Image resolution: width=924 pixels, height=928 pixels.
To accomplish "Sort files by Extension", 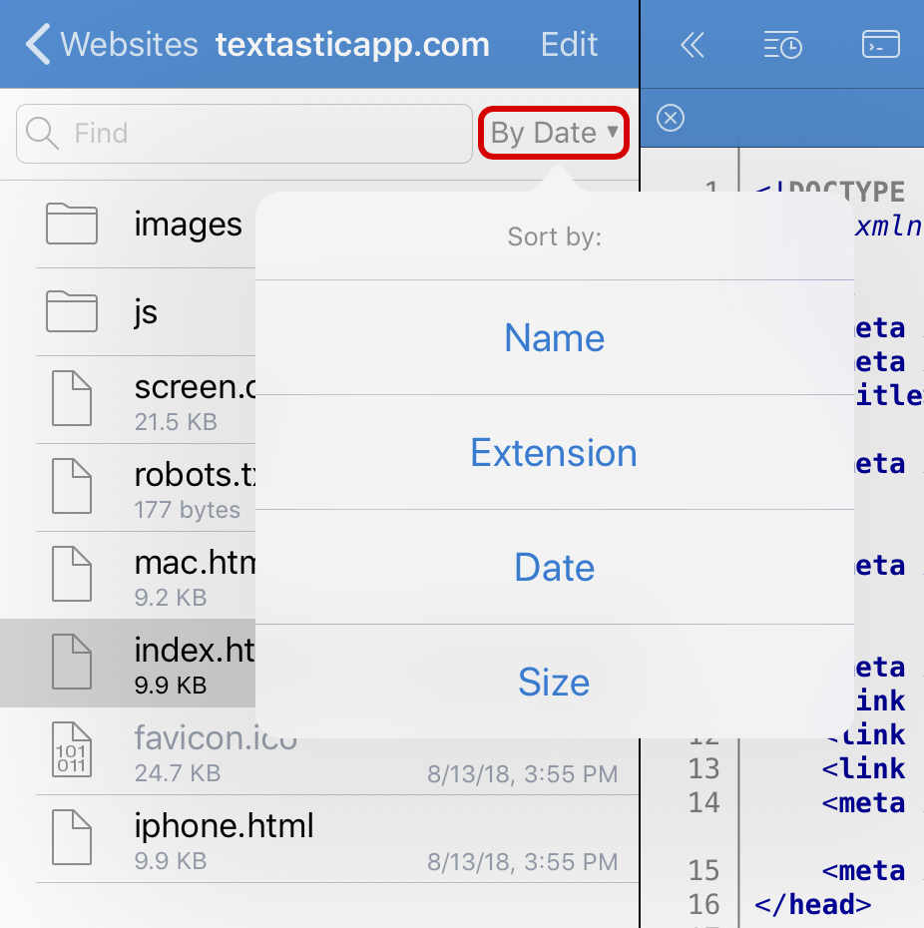I will click(555, 453).
